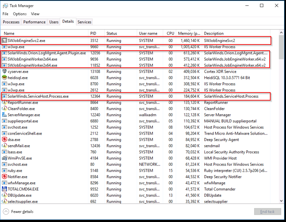Image resolution: width=286 pixels, height=222 pixels.
Task: Click the vertical scrollbar thumb
Action: [281, 47]
